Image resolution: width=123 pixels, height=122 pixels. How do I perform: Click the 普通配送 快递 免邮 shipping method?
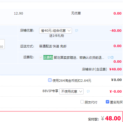[53, 46]
